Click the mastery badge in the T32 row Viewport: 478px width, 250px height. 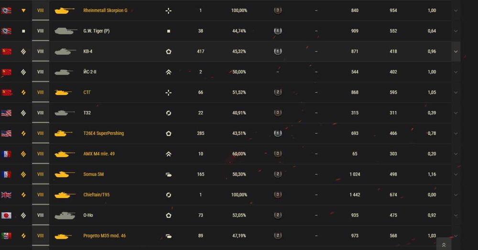[278, 113]
